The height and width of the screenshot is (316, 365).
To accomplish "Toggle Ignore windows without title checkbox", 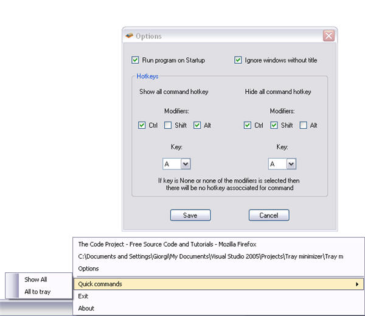I will pos(238,60).
